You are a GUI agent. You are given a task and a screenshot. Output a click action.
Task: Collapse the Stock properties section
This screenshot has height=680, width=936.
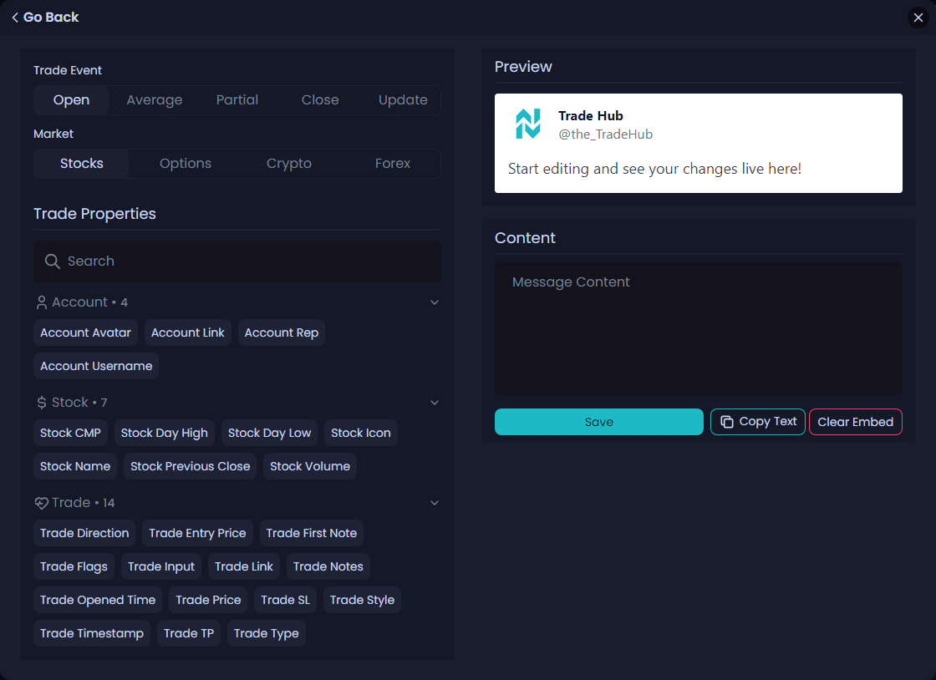coord(435,403)
